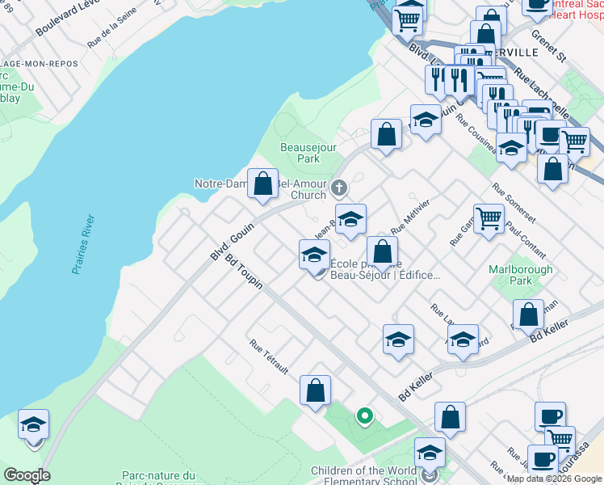Click the green location pin marker
This screenshot has height=485, width=604.
365,417
